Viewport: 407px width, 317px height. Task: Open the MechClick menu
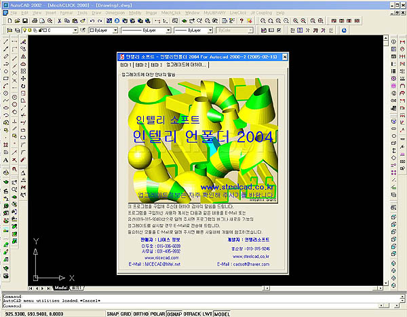[x=171, y=13]
